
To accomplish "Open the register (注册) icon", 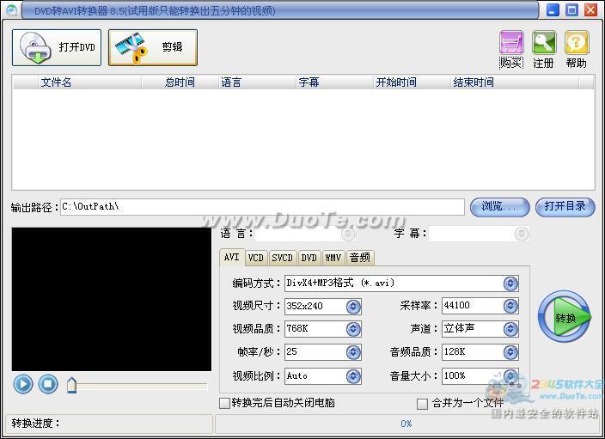I will coord(543,44).
